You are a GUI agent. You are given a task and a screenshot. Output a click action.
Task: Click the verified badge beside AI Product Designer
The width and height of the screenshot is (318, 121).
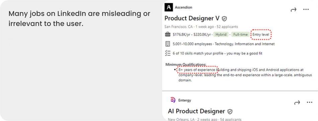click(x=230, y=112)
